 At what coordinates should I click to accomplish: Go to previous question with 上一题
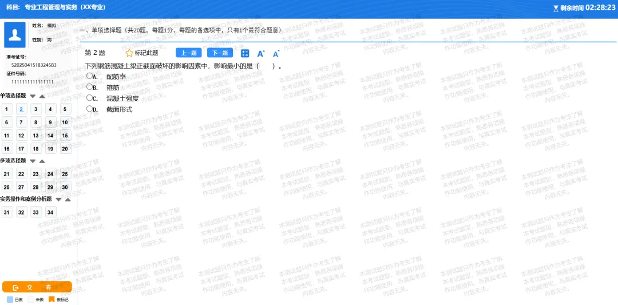188,53
